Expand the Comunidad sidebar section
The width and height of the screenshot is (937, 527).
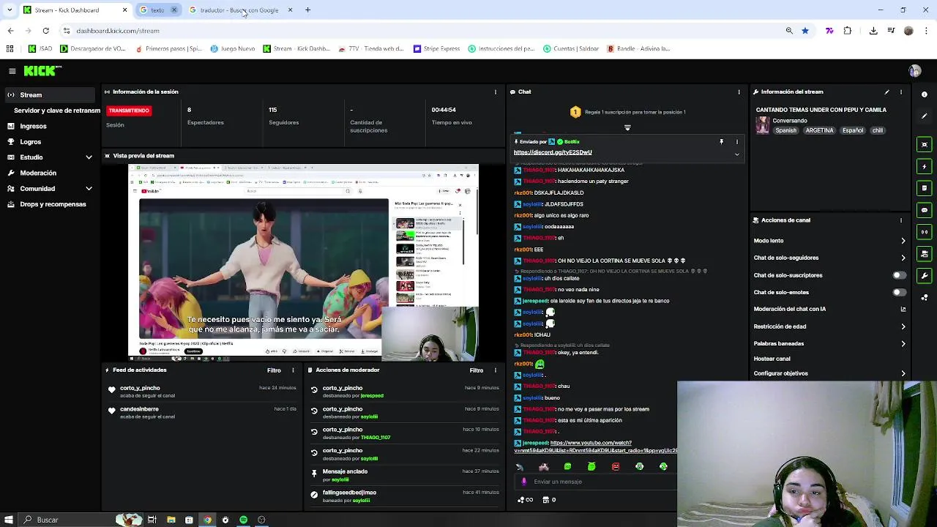coord(89,189)
